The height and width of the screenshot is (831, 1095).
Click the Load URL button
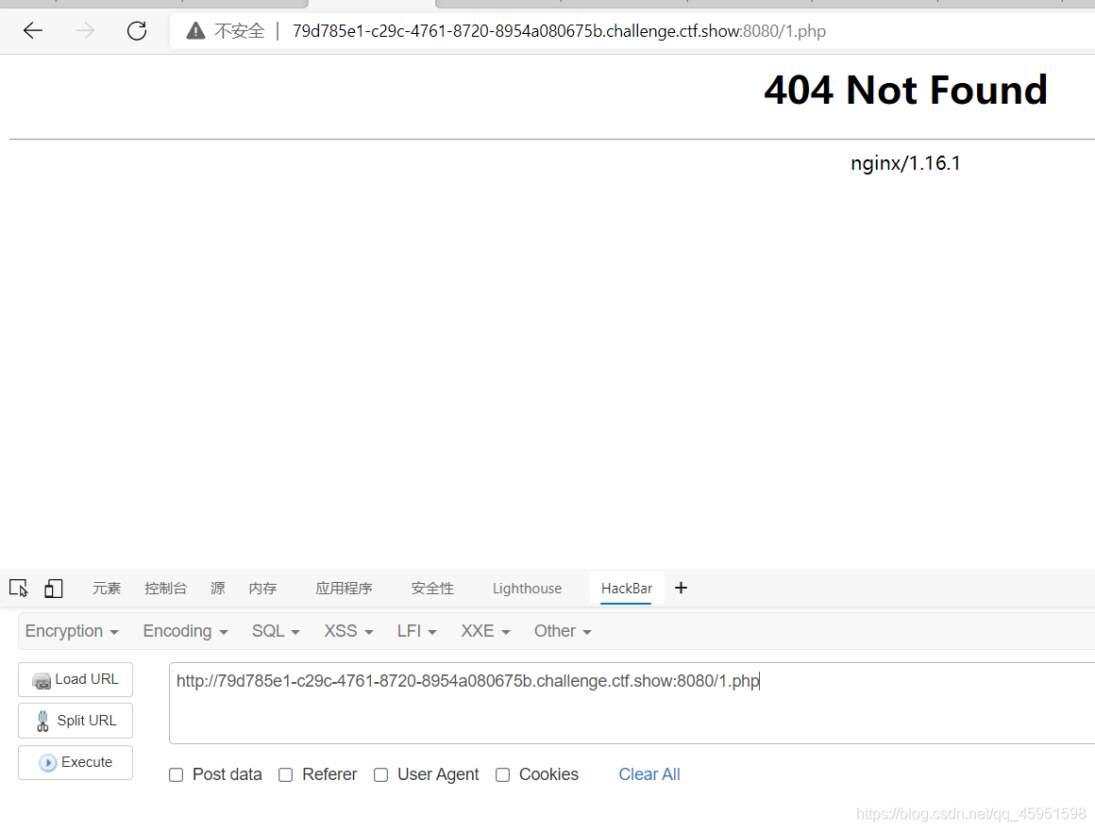tap(76, 679)
